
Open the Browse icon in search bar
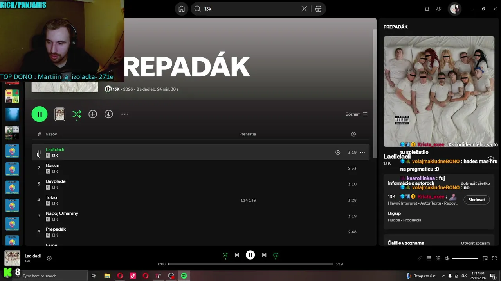pos(318,9)
